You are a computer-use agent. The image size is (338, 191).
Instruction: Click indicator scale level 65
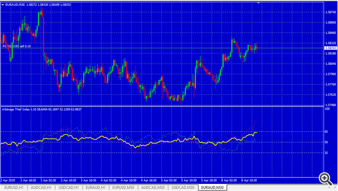pos(326,132)
